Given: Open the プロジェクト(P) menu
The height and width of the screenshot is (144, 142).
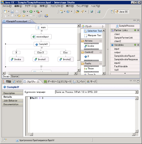Looking at the screenshot, I should point(57,6).
